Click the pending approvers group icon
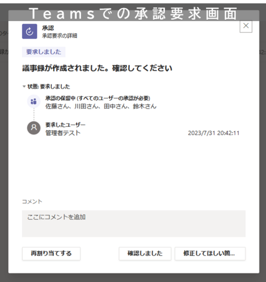This screenshot has width=266, height=282. point(34,101)
